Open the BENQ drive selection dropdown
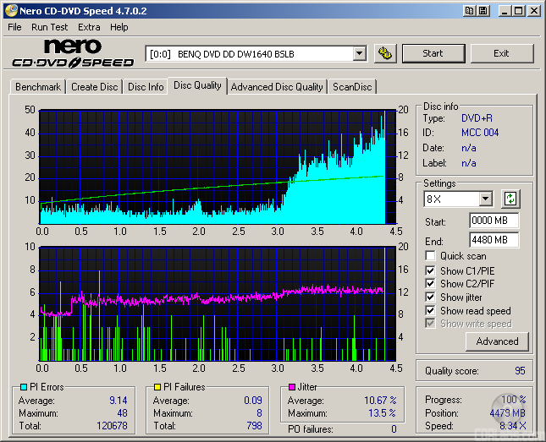This screenshot has height=442, width=546. tap(359, 53)
